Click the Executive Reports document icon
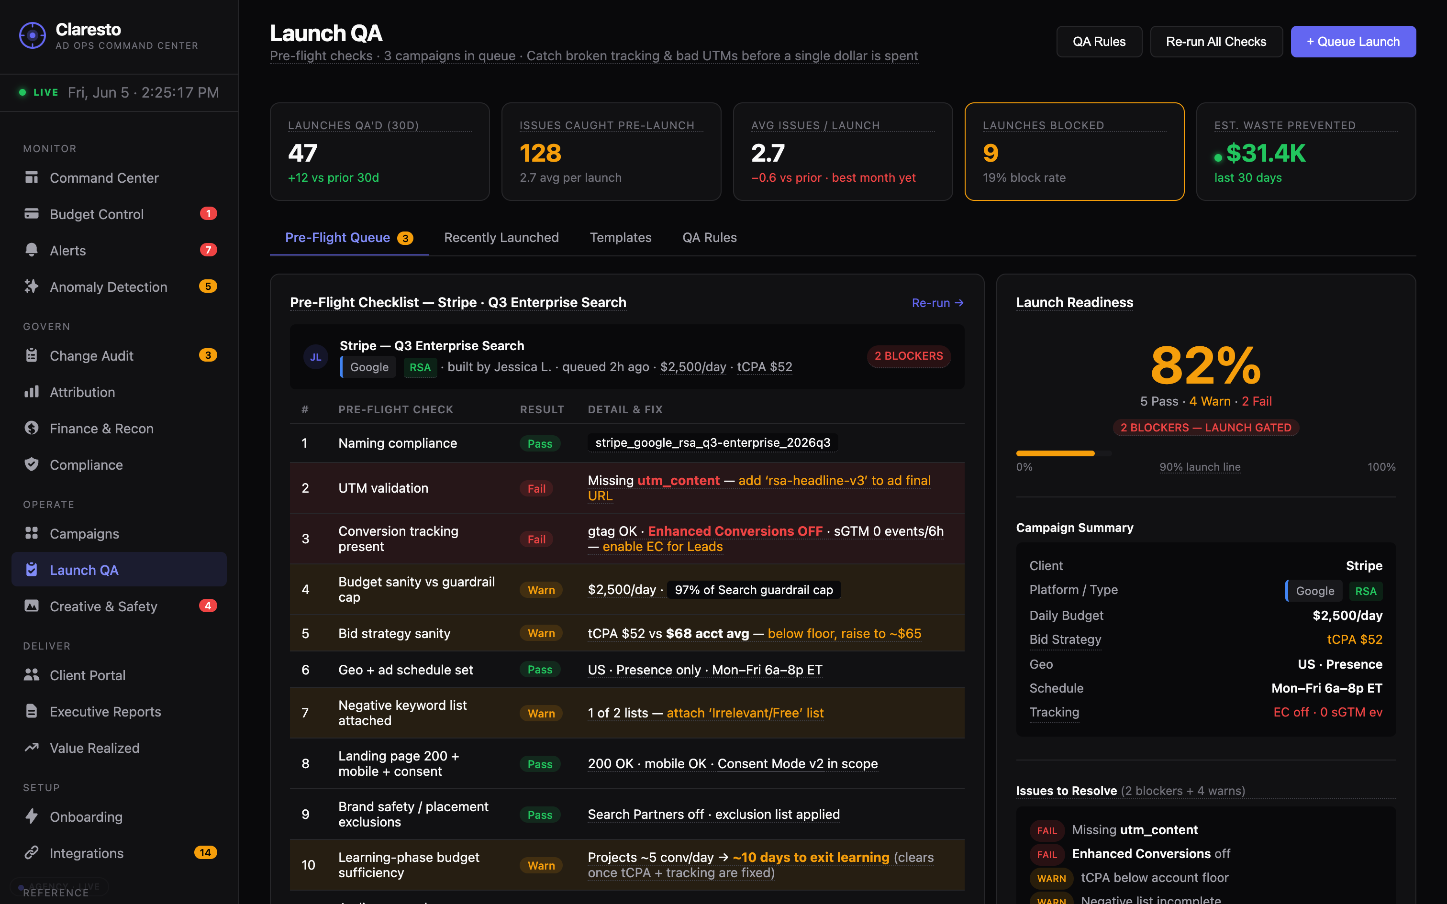 (32, 712)
